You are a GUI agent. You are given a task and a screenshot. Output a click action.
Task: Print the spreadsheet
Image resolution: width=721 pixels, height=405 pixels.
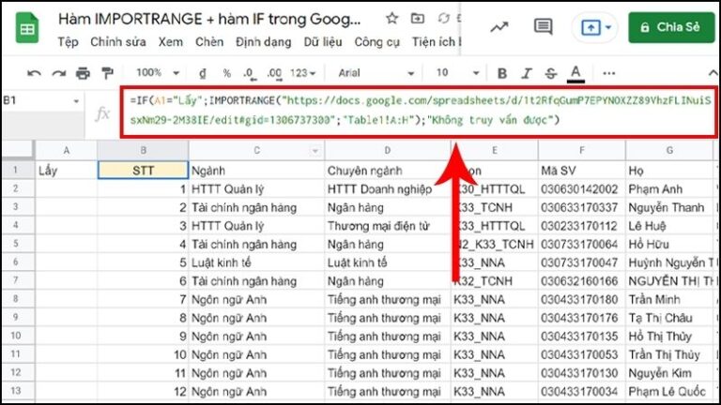click(83, 73)
